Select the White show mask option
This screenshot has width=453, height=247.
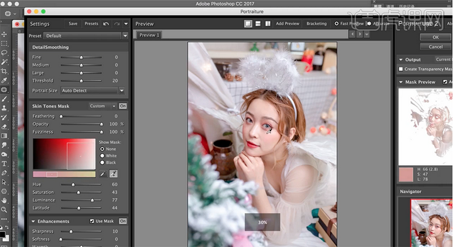tap(103, 156)
